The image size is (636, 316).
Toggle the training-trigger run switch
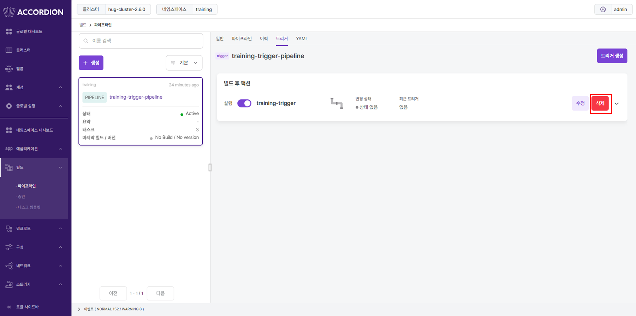(x=244, y=103)
